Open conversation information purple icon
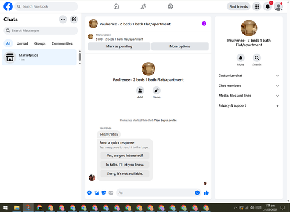 (204, 24)
